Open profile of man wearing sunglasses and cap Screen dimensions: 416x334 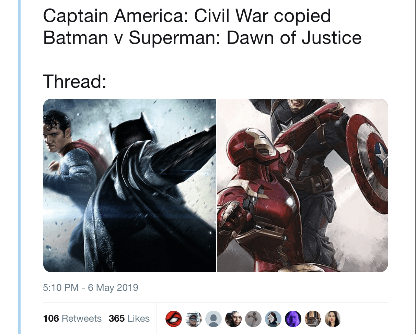point(193,319)
